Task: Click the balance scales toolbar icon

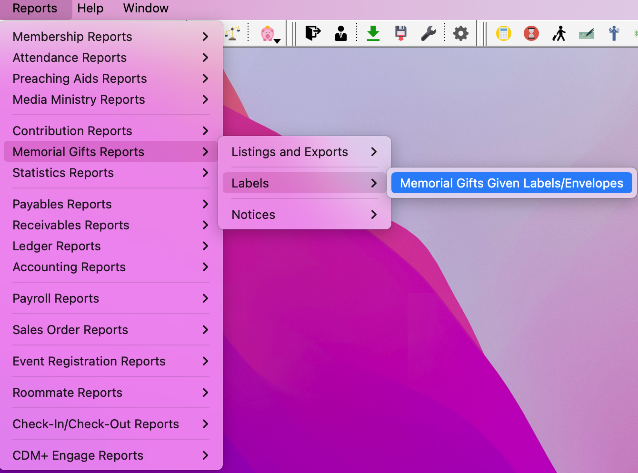Action: coord(232,33)
